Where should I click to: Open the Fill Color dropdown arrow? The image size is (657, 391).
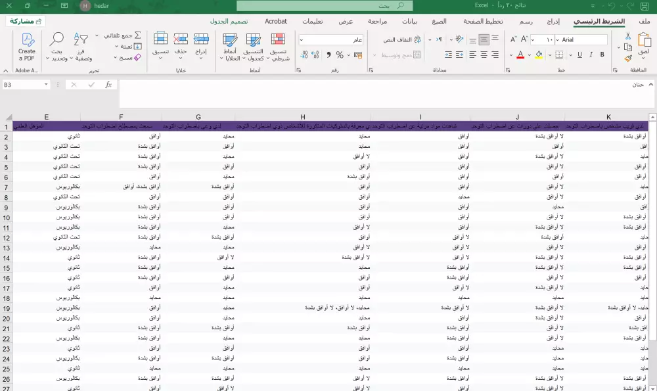tap(528, 55)
